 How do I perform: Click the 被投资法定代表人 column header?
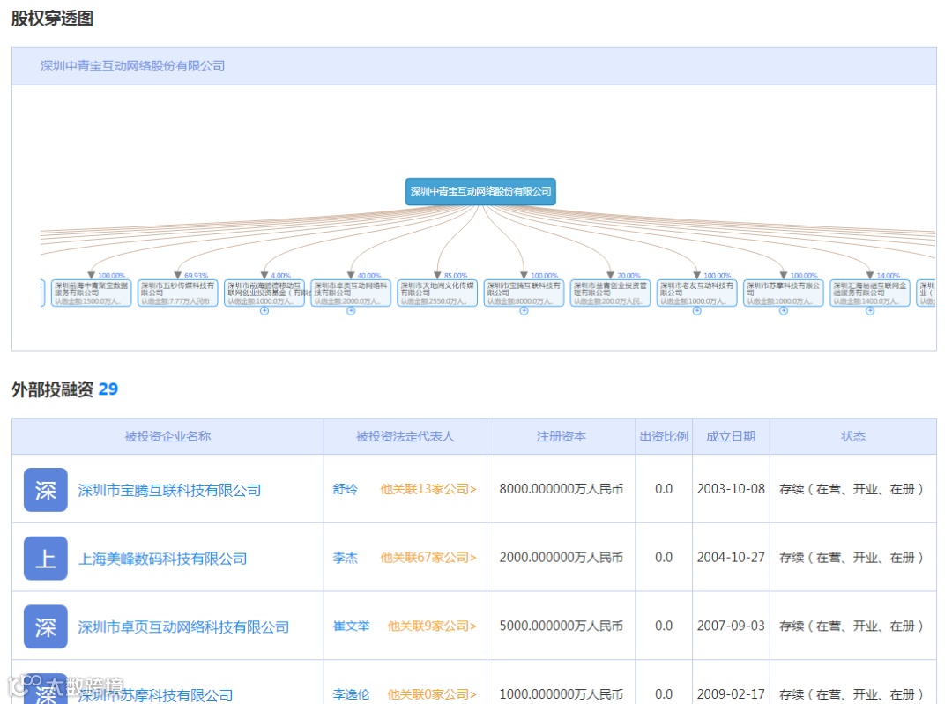405,436
